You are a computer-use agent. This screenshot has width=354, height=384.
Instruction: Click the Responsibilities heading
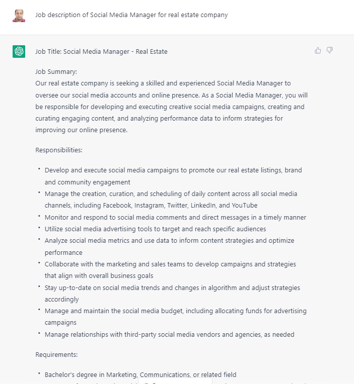(58, 150)
